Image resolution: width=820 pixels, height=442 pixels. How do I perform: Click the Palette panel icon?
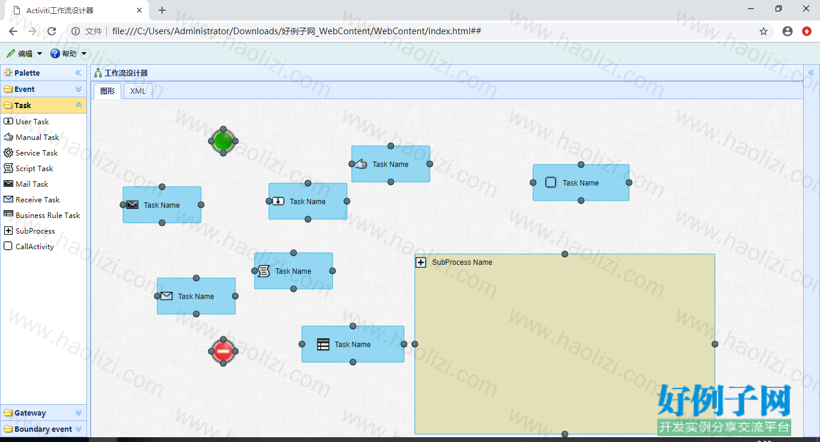pyautogui.click(x=8, y=73)
